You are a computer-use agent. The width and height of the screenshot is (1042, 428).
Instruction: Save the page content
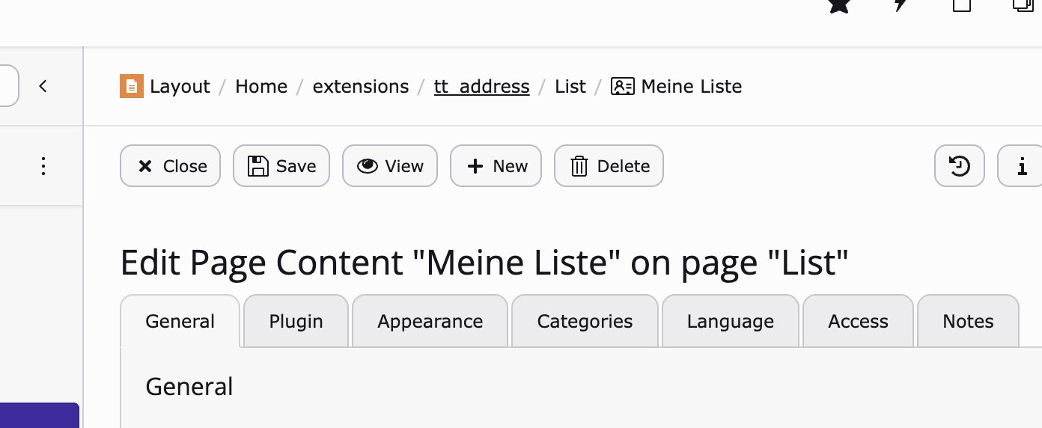click(x=281, y=166)
